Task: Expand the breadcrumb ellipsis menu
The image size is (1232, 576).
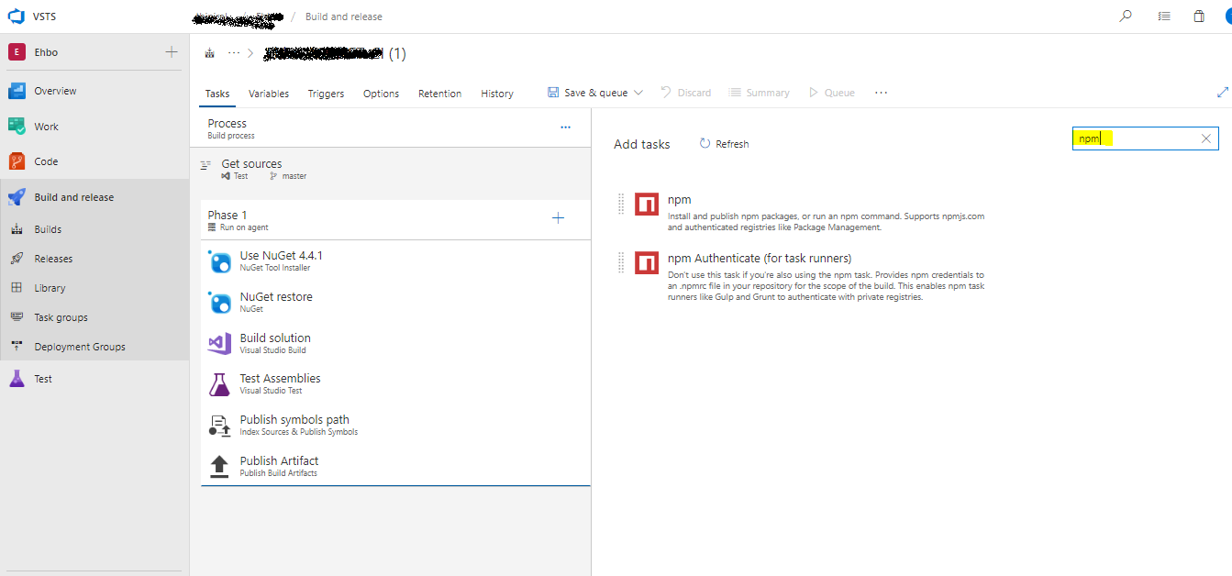Action: pos(234,53)
